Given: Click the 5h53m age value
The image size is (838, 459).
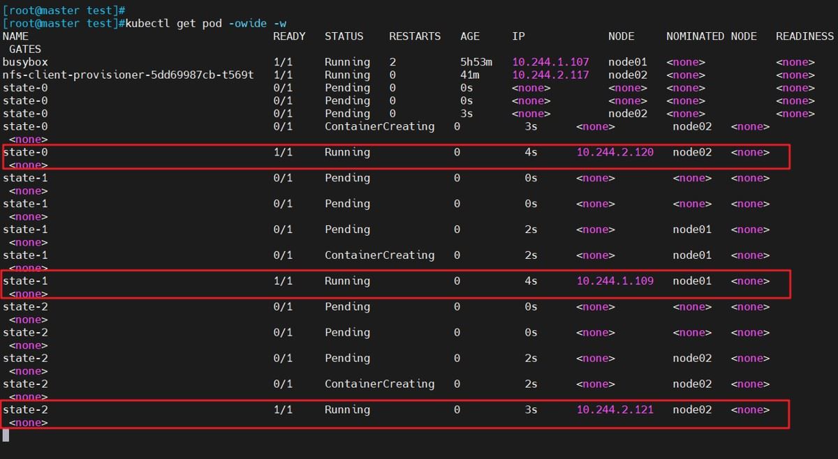Looking at the screenshot, I should tap(476, 62).
